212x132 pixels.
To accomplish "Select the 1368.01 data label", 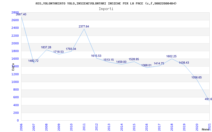I will pyautogui.click(x=147, y=65).
